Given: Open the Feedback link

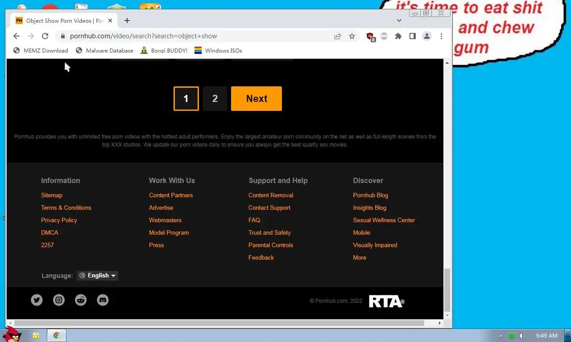Looking at the screenshot, I should [261, 257].
